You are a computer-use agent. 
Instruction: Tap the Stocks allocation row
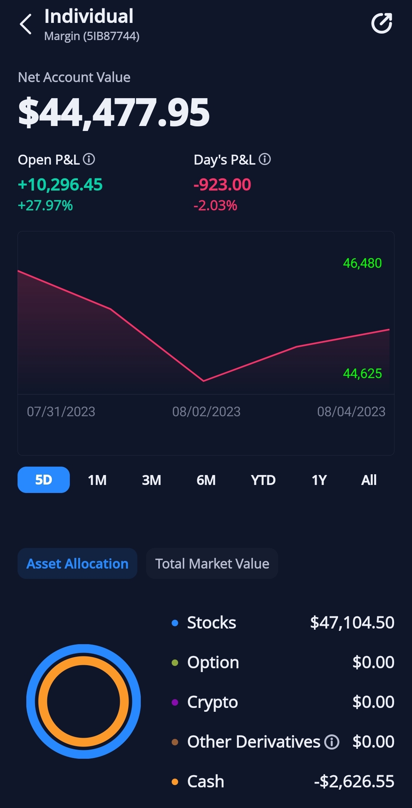[282, 623]
